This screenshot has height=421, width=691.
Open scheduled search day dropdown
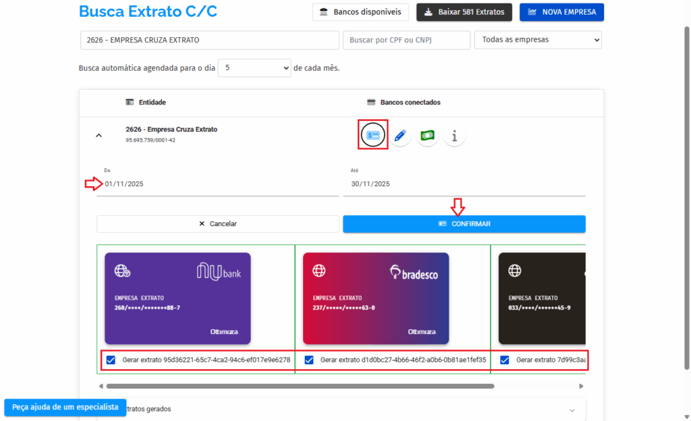[254, 68]
